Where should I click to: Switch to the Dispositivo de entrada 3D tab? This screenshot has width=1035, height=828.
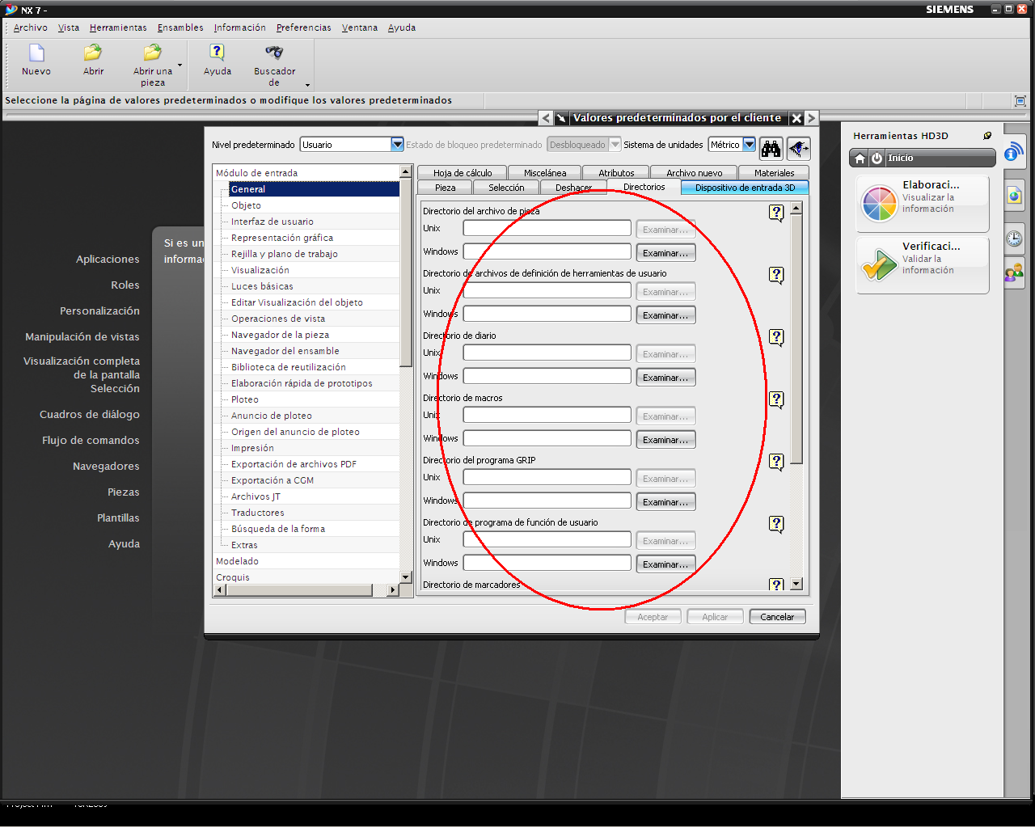[745, 188]
